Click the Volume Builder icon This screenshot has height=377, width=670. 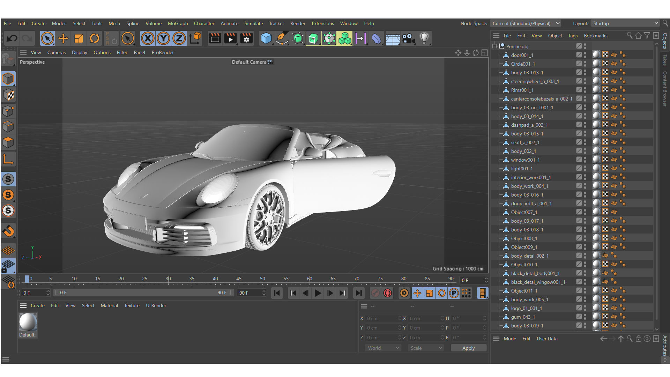[344, 38]
